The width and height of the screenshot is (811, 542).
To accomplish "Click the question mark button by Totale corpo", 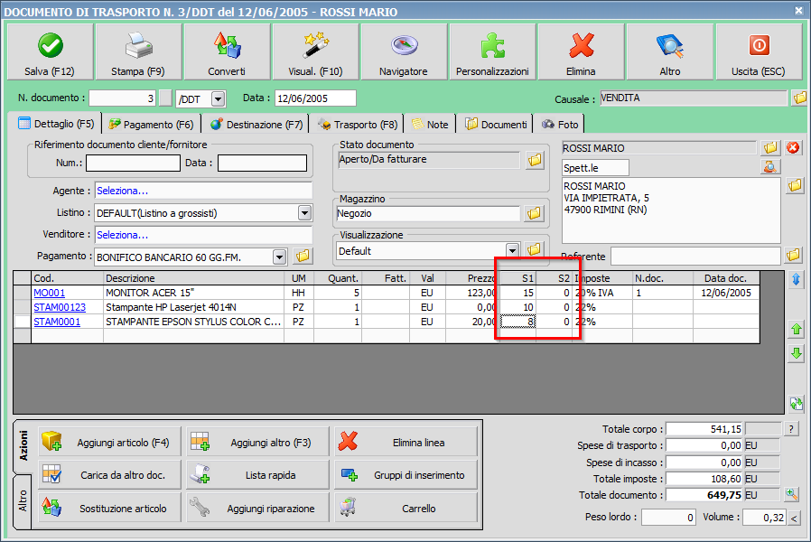I will [791, 429].
